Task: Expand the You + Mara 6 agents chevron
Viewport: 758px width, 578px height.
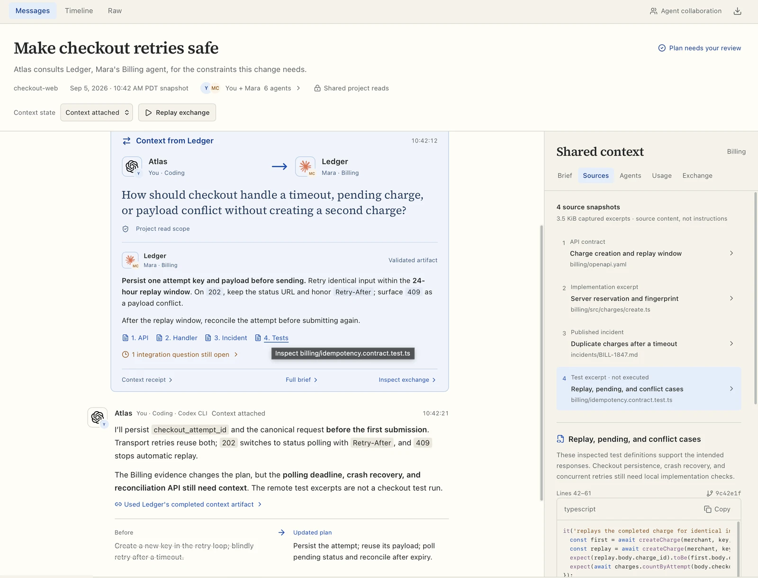Action: pos(298,88)
